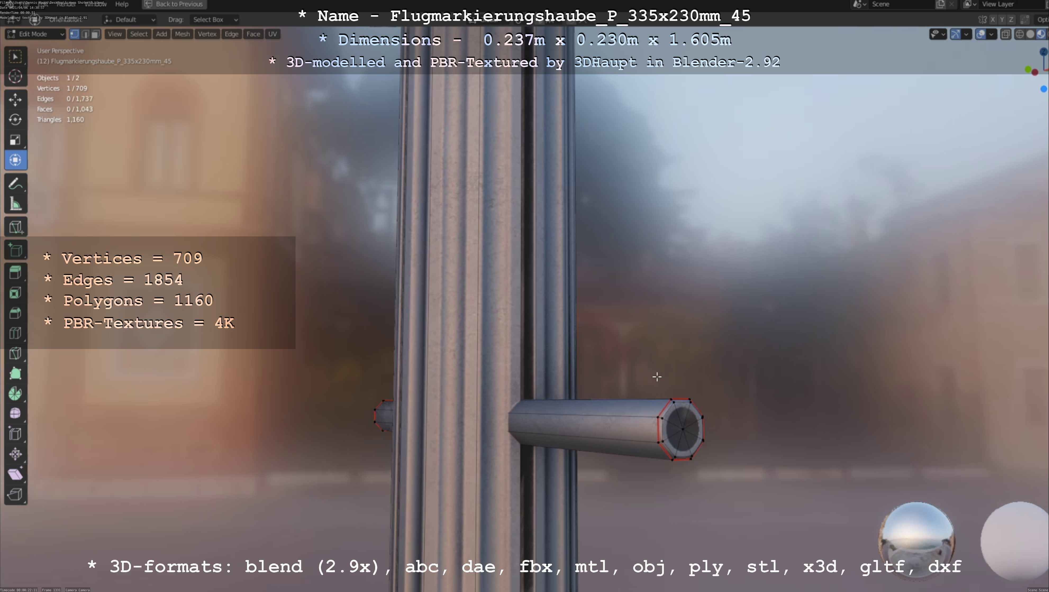Toggle X-ray view
1049x592 pixels.
(1005, 34)
